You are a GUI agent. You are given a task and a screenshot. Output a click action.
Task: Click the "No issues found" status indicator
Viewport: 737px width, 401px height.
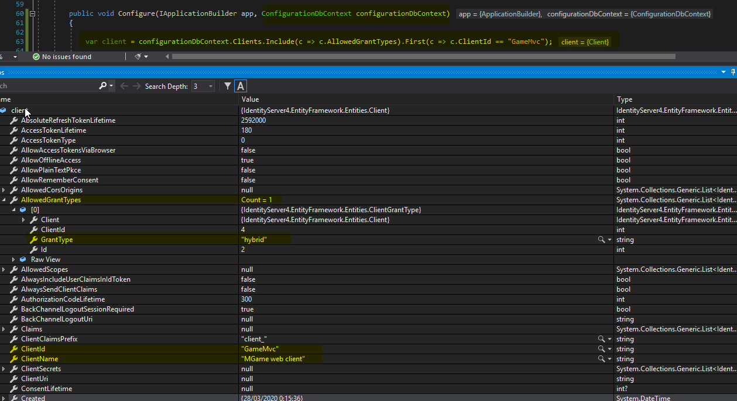(x=64, y=57)
